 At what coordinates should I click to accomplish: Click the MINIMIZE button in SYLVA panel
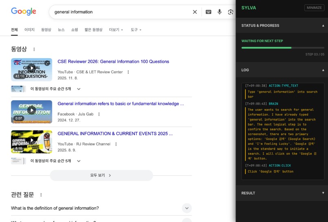(x=314, y=8)
